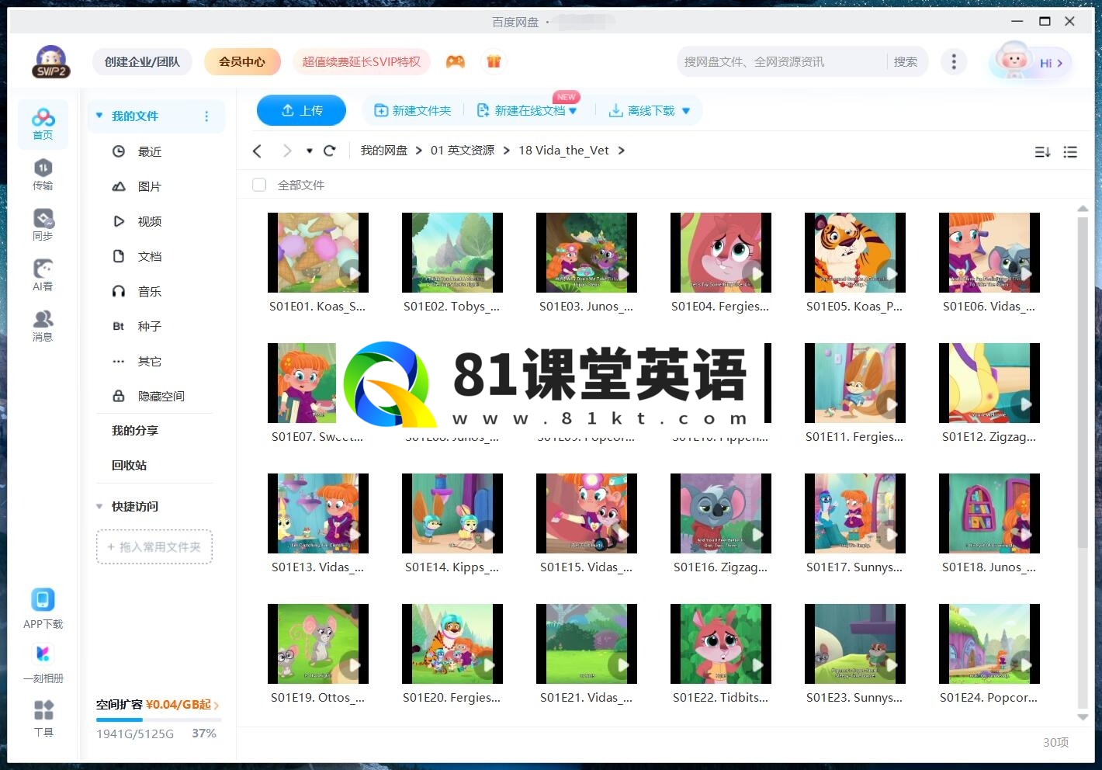Switch to list view icon
This screenshot has width=1102, height=770.
1070,152
